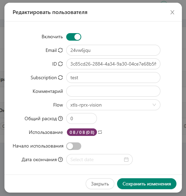Focus the Общий расход number field
This screenshot has width=186, height=196.
[82, 118]
